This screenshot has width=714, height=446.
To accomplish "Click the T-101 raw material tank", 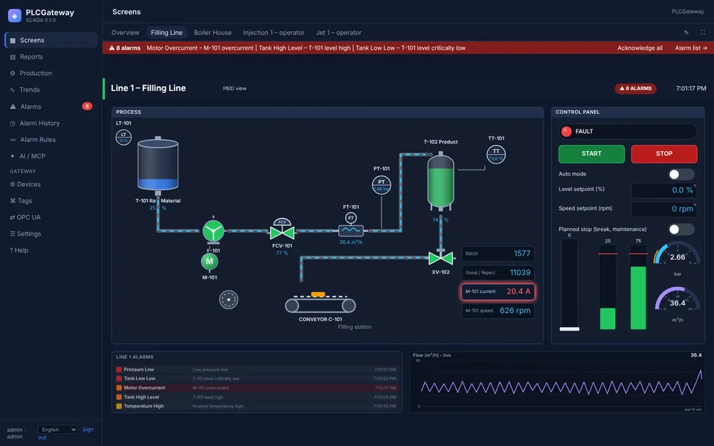I will point(158,164).
